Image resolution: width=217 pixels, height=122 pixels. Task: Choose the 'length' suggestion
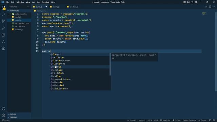coord(80,54)
